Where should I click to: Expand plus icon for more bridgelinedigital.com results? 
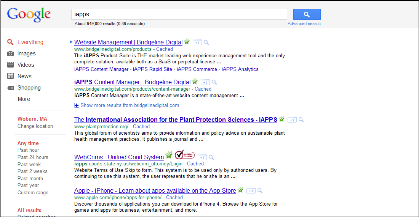77,105
